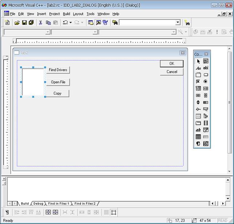Viewport: 234px width, 224px height.
Task: Close the Controls palette
Action: coord(206,54)
